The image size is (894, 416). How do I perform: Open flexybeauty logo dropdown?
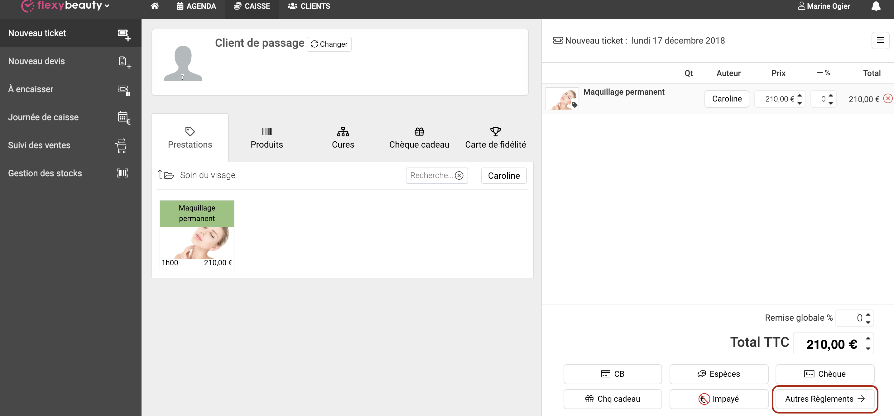(x=65, y=6)
